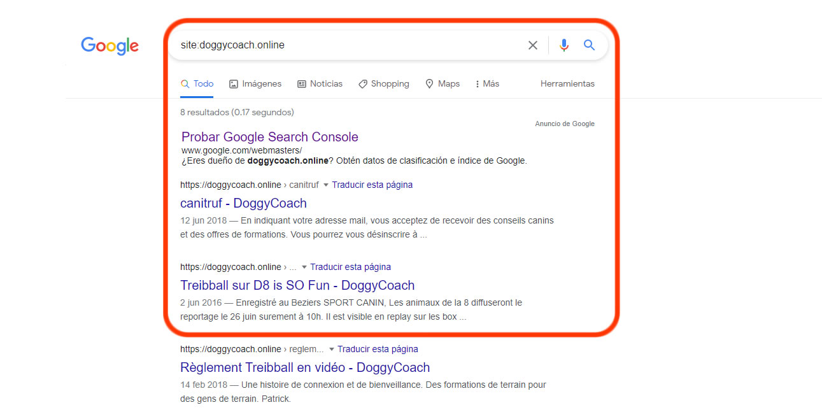This screenshot has height=419, width=822.
Task: Click the Google logo
Action: pos(110,46)
